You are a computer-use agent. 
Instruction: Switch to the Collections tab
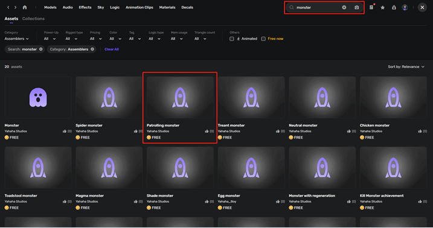pyautogui.click(x=33, y=19)
